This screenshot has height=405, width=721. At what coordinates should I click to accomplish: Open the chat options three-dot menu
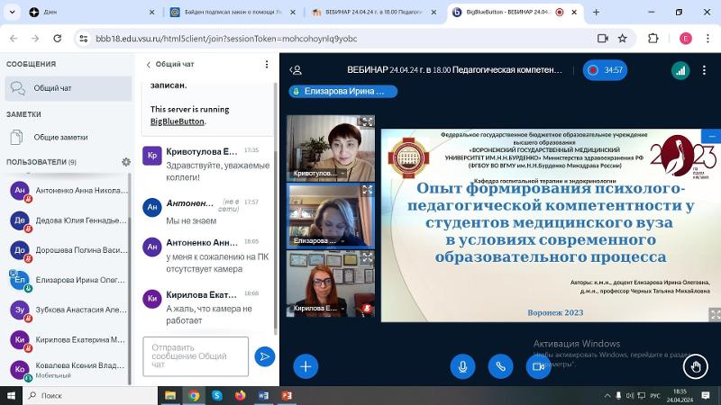pos(266,65)
